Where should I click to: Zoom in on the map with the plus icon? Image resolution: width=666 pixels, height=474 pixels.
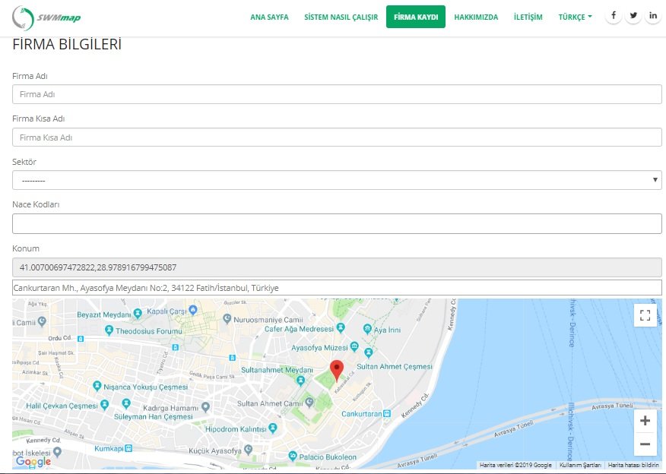[645, 420]
